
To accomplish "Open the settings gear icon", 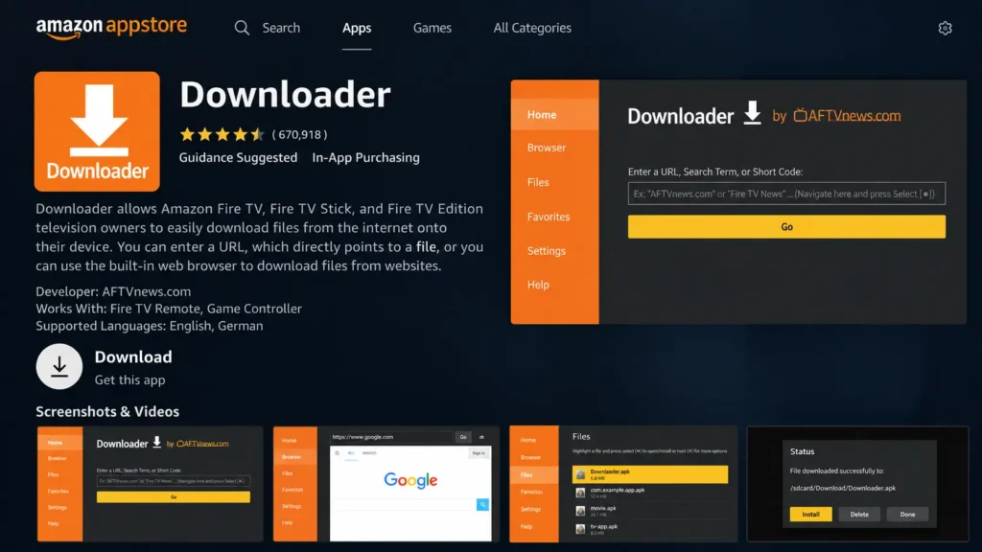I will pyautogui.click(x=945, y=28).
